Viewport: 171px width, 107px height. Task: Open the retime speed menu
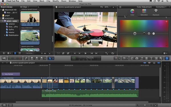coord(125,58)
